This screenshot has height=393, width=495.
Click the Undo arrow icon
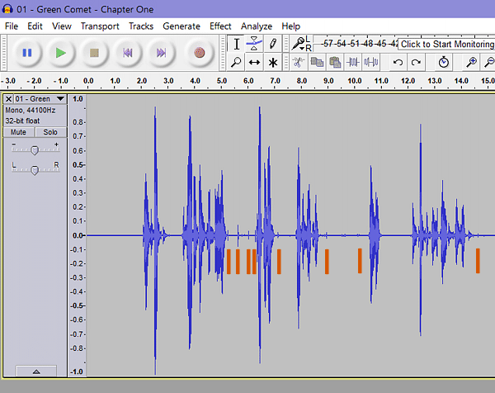tap(398, 62)
